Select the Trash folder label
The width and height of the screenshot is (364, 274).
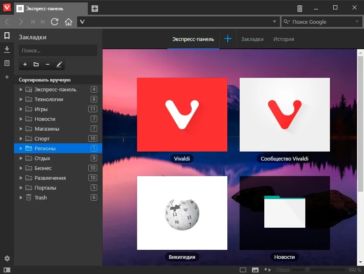41,197
